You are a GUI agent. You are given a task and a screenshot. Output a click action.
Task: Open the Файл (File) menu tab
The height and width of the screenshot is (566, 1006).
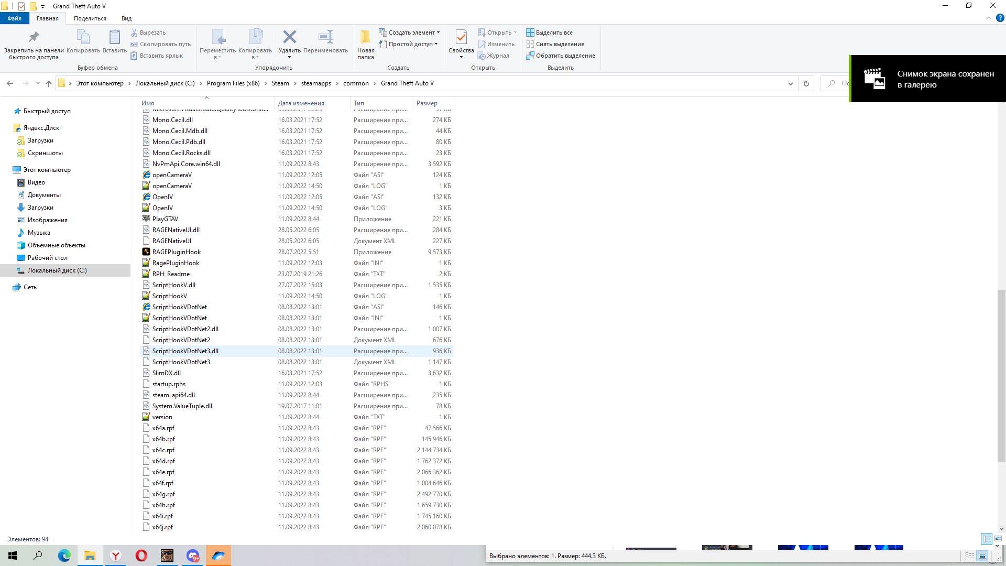point(15,18)
